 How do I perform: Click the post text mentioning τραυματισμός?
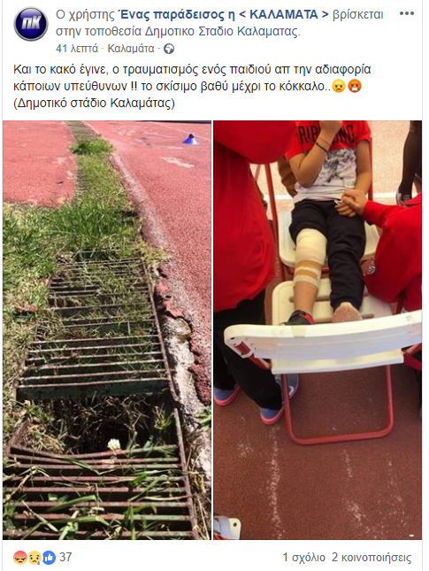(x=192, y=86)
